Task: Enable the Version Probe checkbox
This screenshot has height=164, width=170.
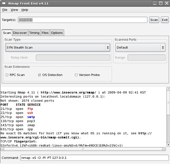Action: click(76, 75)
